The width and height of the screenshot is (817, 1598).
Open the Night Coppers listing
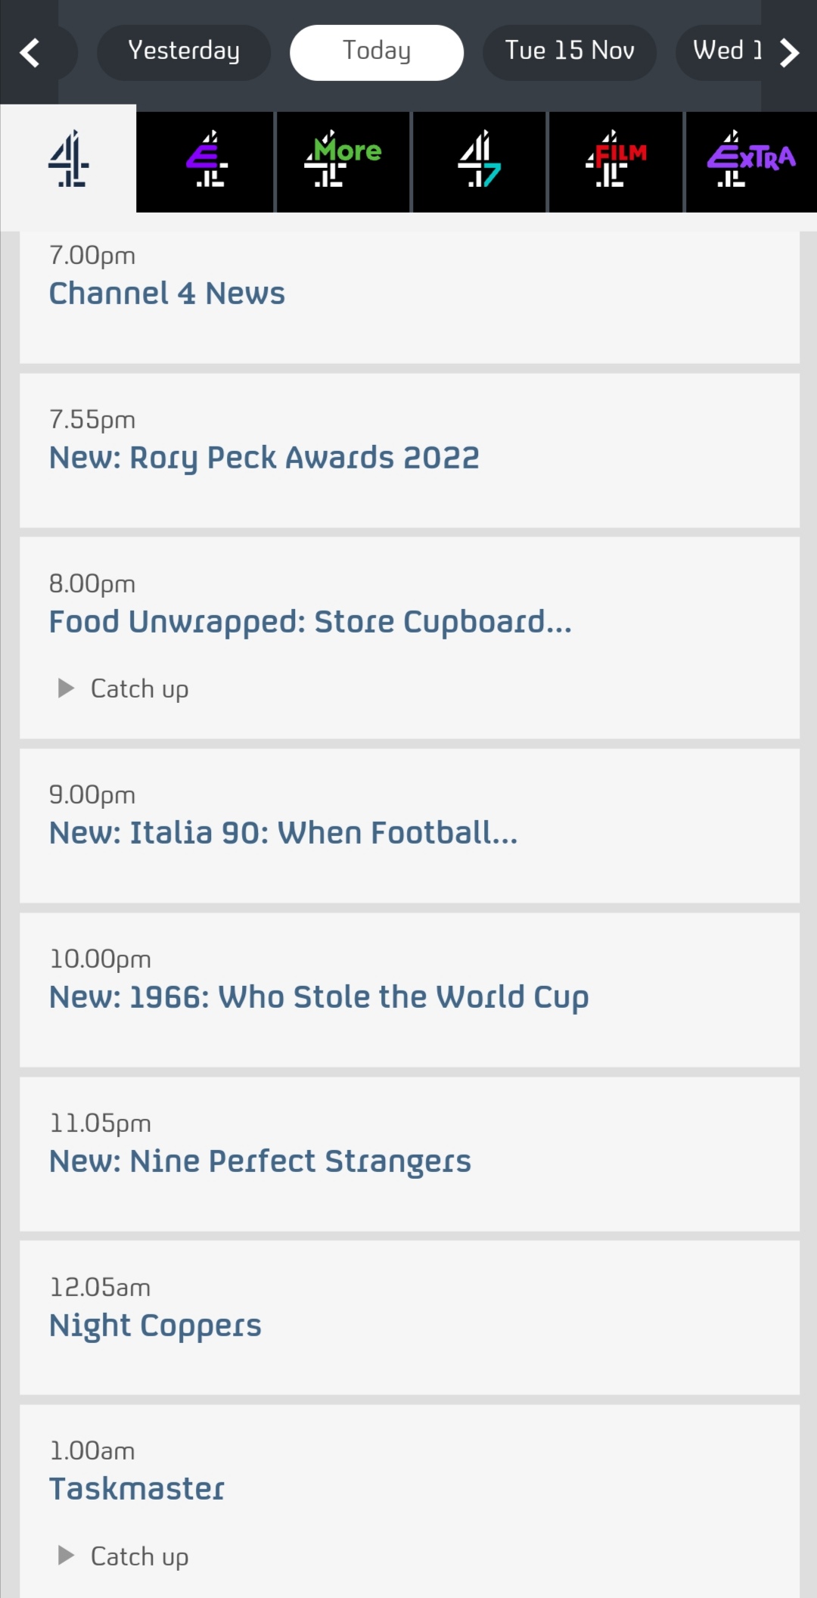[409, 1317]
